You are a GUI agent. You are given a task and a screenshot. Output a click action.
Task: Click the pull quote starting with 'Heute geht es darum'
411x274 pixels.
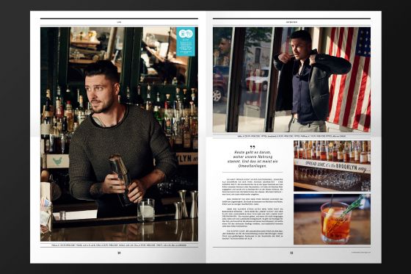tap(252, 159)
